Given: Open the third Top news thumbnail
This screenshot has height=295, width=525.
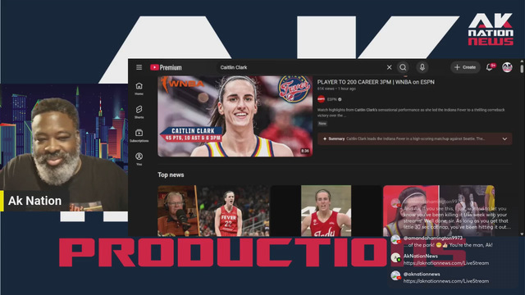Looking at the screenshot, I should (x=439, y=211).
